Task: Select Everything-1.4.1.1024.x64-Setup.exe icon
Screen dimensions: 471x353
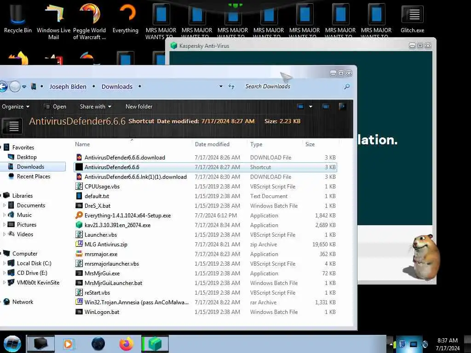Action: [x=79, y=215]
